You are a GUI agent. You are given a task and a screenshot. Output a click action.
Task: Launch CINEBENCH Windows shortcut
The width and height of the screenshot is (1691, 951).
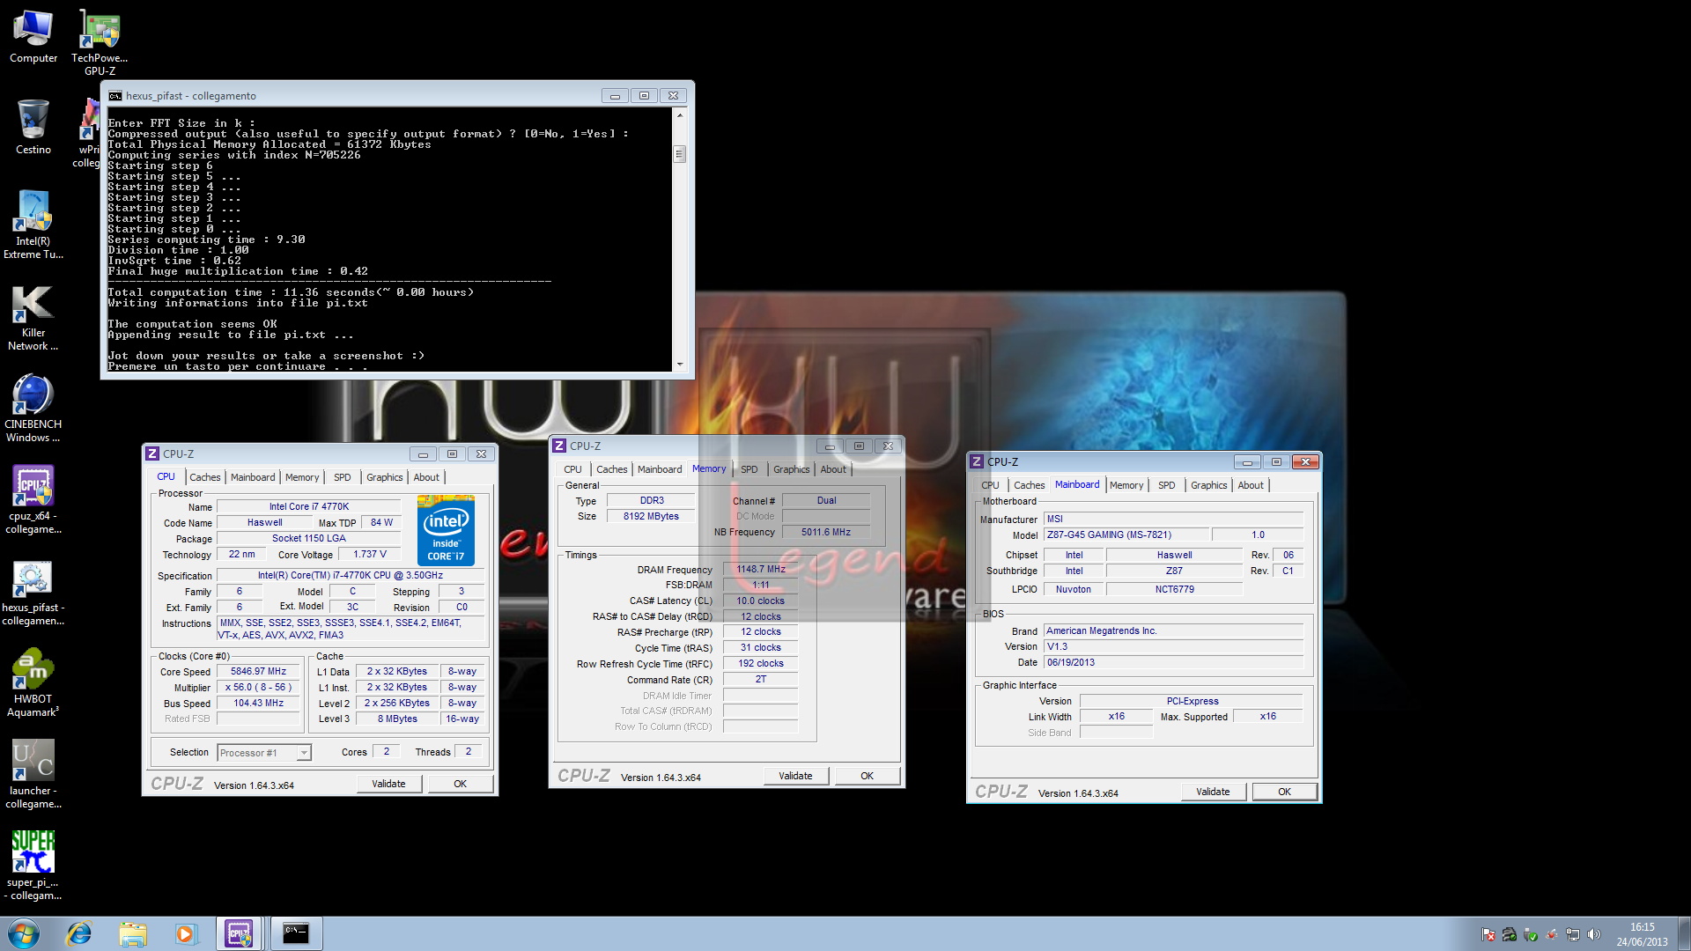point(33,408)
